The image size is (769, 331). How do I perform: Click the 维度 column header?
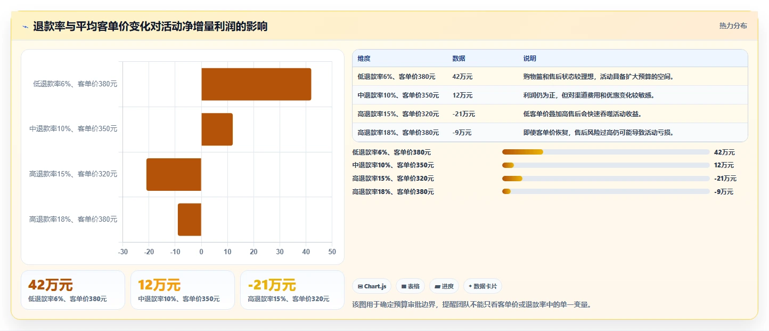(x=364, y=59)
